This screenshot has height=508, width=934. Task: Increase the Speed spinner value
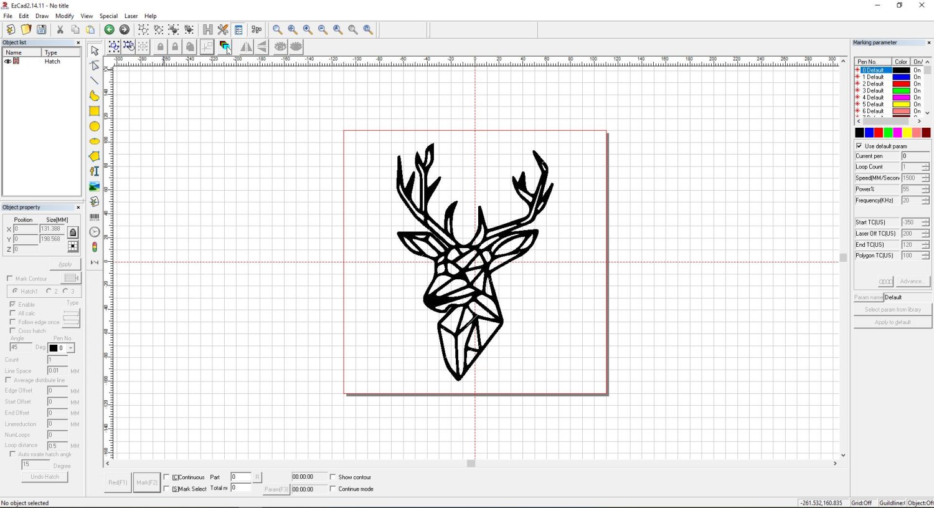(x=925, y=176)
